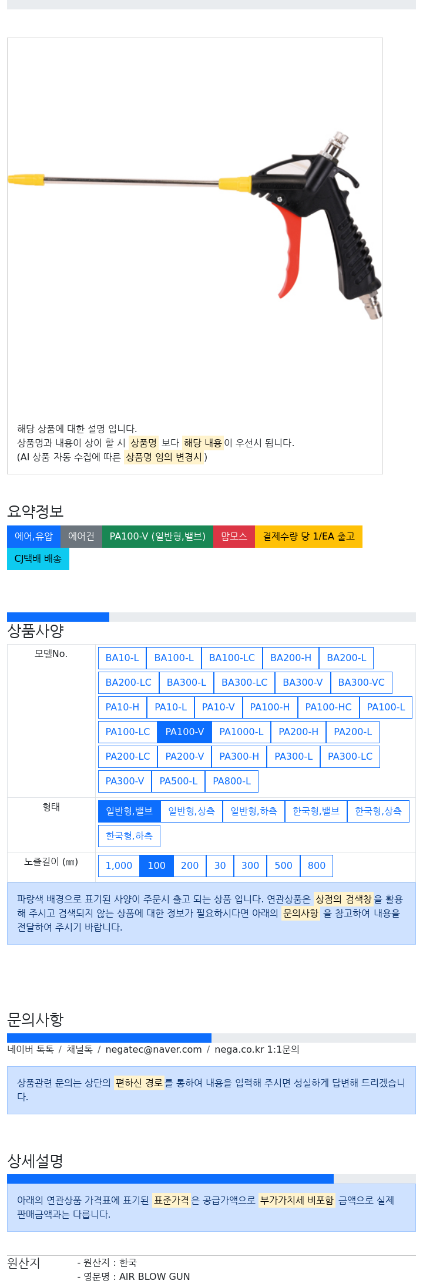The height and width of the screenshot is (1284, 423).
Task: Click the CJ택배 배송 tag
Action: tap(38, 559)
